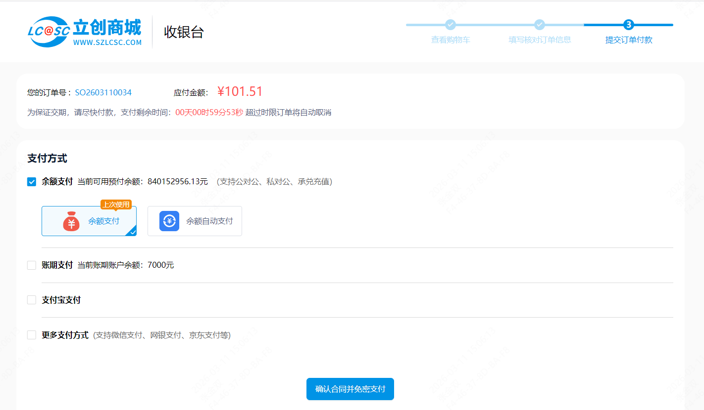Click the 提交订单付款 step label
This screenshot has width=704, height=410.
point(629,40)
